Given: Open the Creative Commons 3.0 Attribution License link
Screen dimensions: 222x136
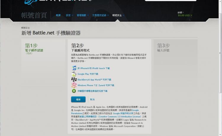Looking at the screenshot, I should point(111,117).
